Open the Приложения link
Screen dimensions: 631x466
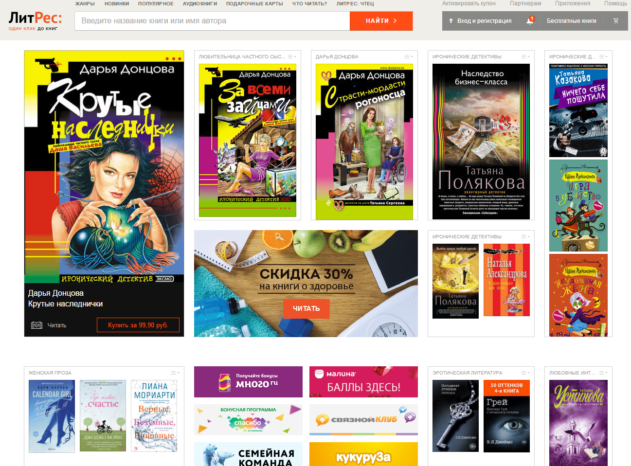(x=573, y=3)
